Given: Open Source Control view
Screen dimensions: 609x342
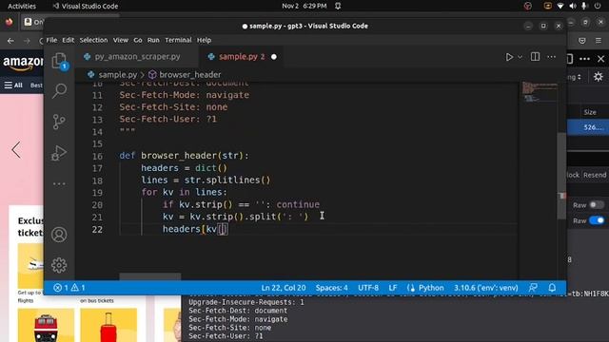Looking at the screenshot, I should (59, 122).
